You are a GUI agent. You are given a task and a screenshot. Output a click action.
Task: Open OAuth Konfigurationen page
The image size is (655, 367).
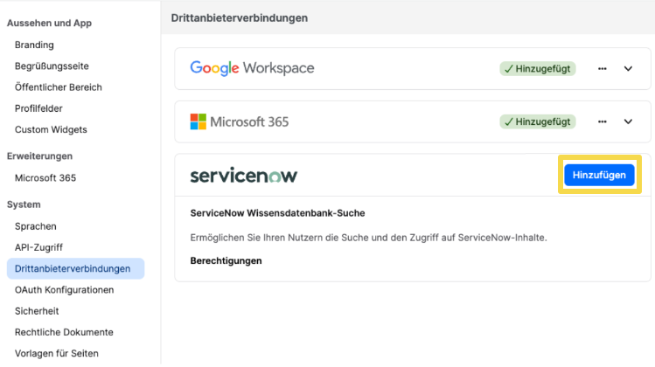(x=65, y=290)
